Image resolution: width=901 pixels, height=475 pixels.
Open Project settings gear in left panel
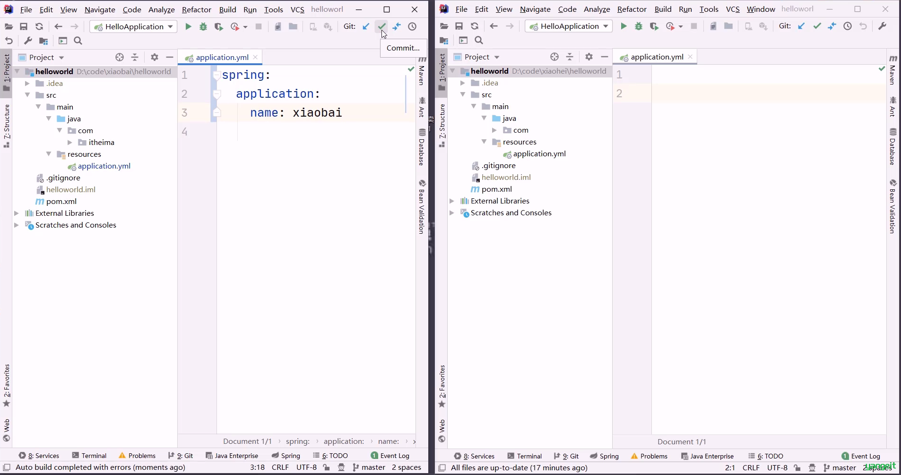tap(155, 57)
